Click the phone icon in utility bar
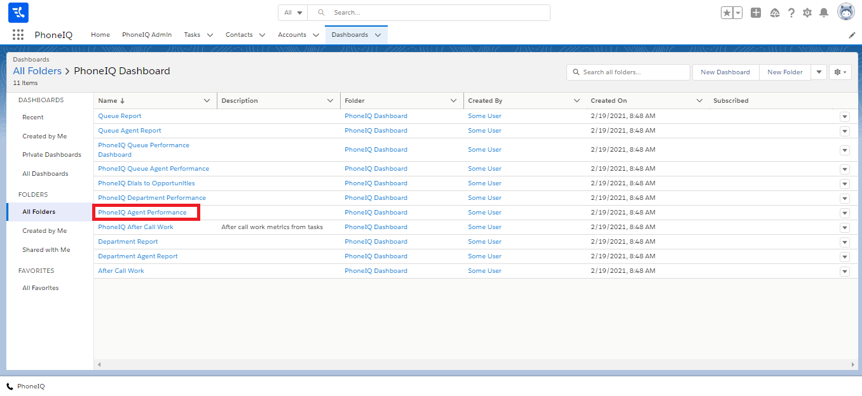Viewport: 862px width, 396px height. coord(10,386)
